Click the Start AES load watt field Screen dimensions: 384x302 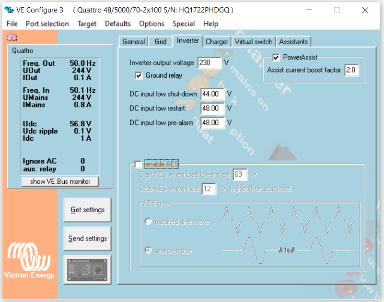point(240,174)
